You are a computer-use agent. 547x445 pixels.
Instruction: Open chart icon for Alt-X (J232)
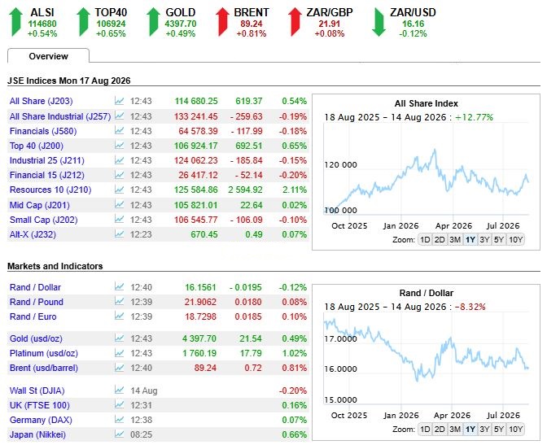120,234
